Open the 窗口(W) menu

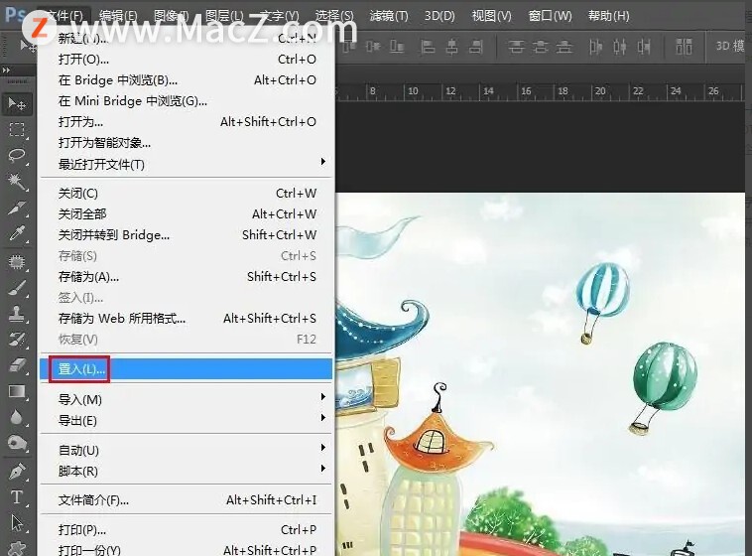click(x=550, y=16)
